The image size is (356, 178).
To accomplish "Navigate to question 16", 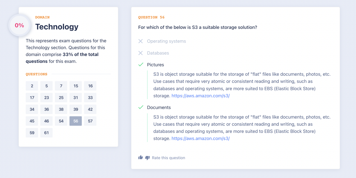I will (90, 86).
